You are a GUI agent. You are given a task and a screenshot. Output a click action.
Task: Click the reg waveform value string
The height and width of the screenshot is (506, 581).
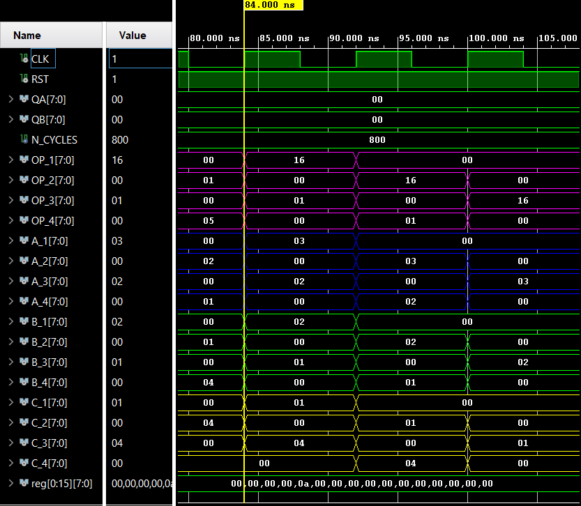point(362,484)
